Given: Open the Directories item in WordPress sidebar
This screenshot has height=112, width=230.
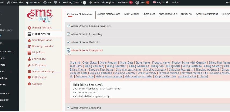Looking at the screenshot, I should 6,30.
